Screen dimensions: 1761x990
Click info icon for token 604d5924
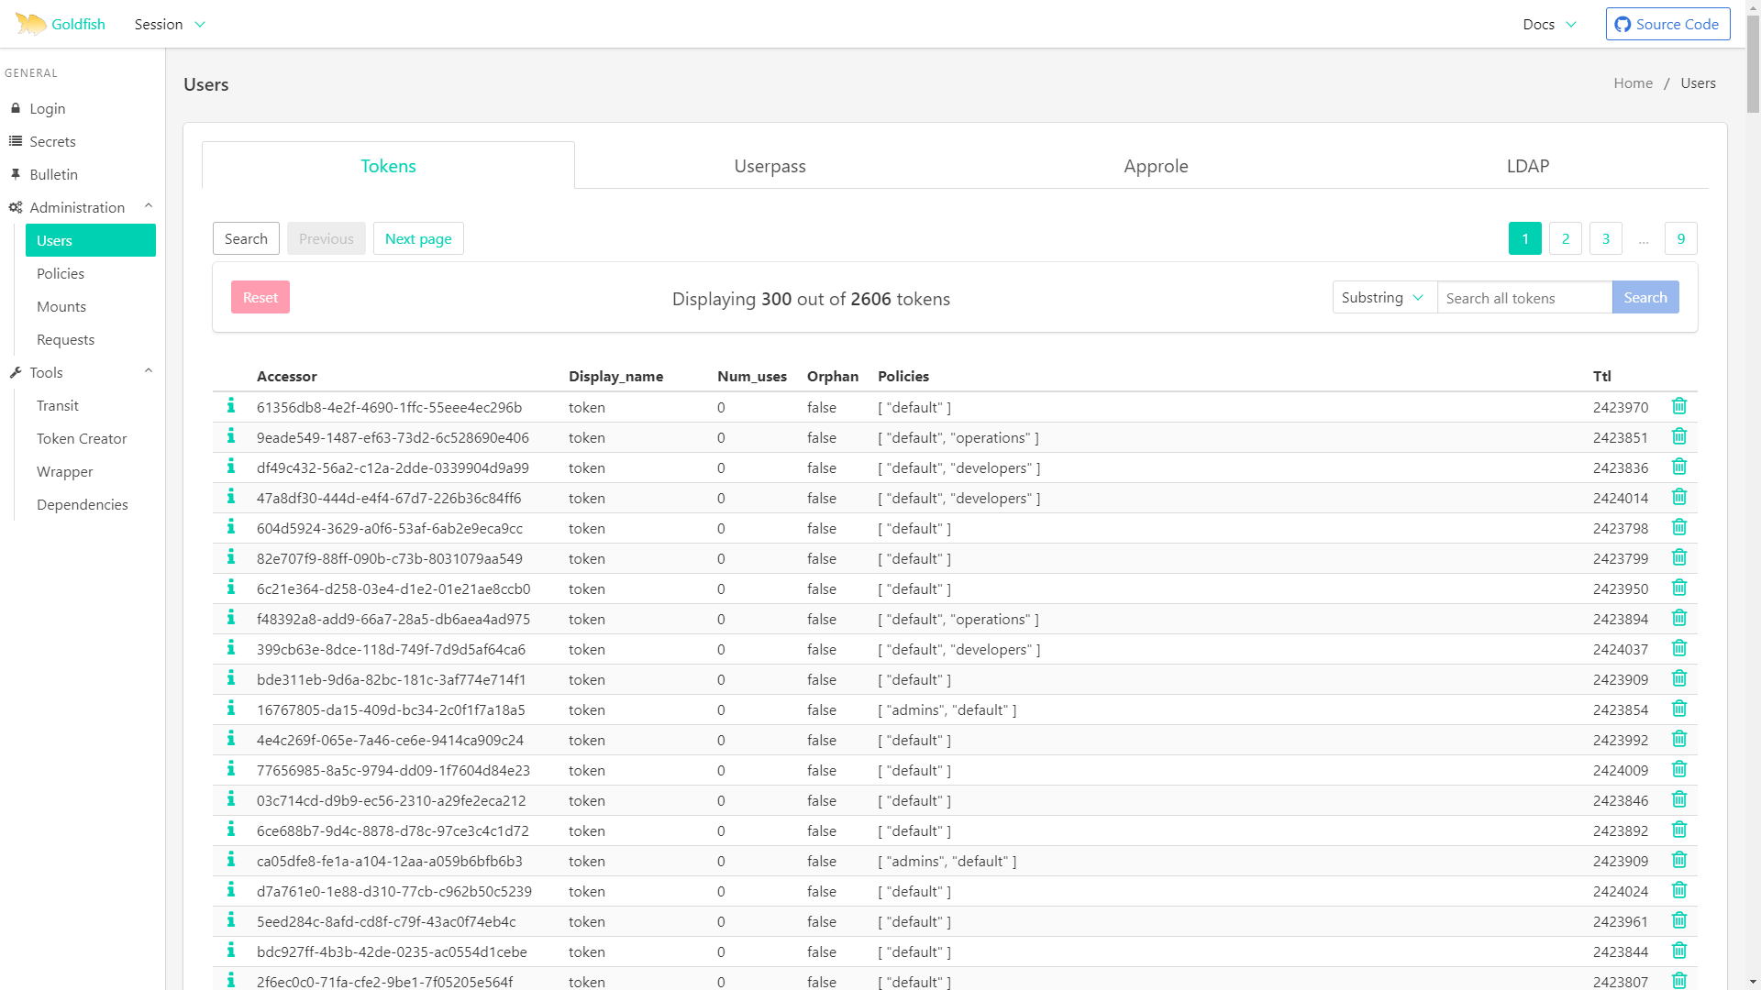coord(231,527)
